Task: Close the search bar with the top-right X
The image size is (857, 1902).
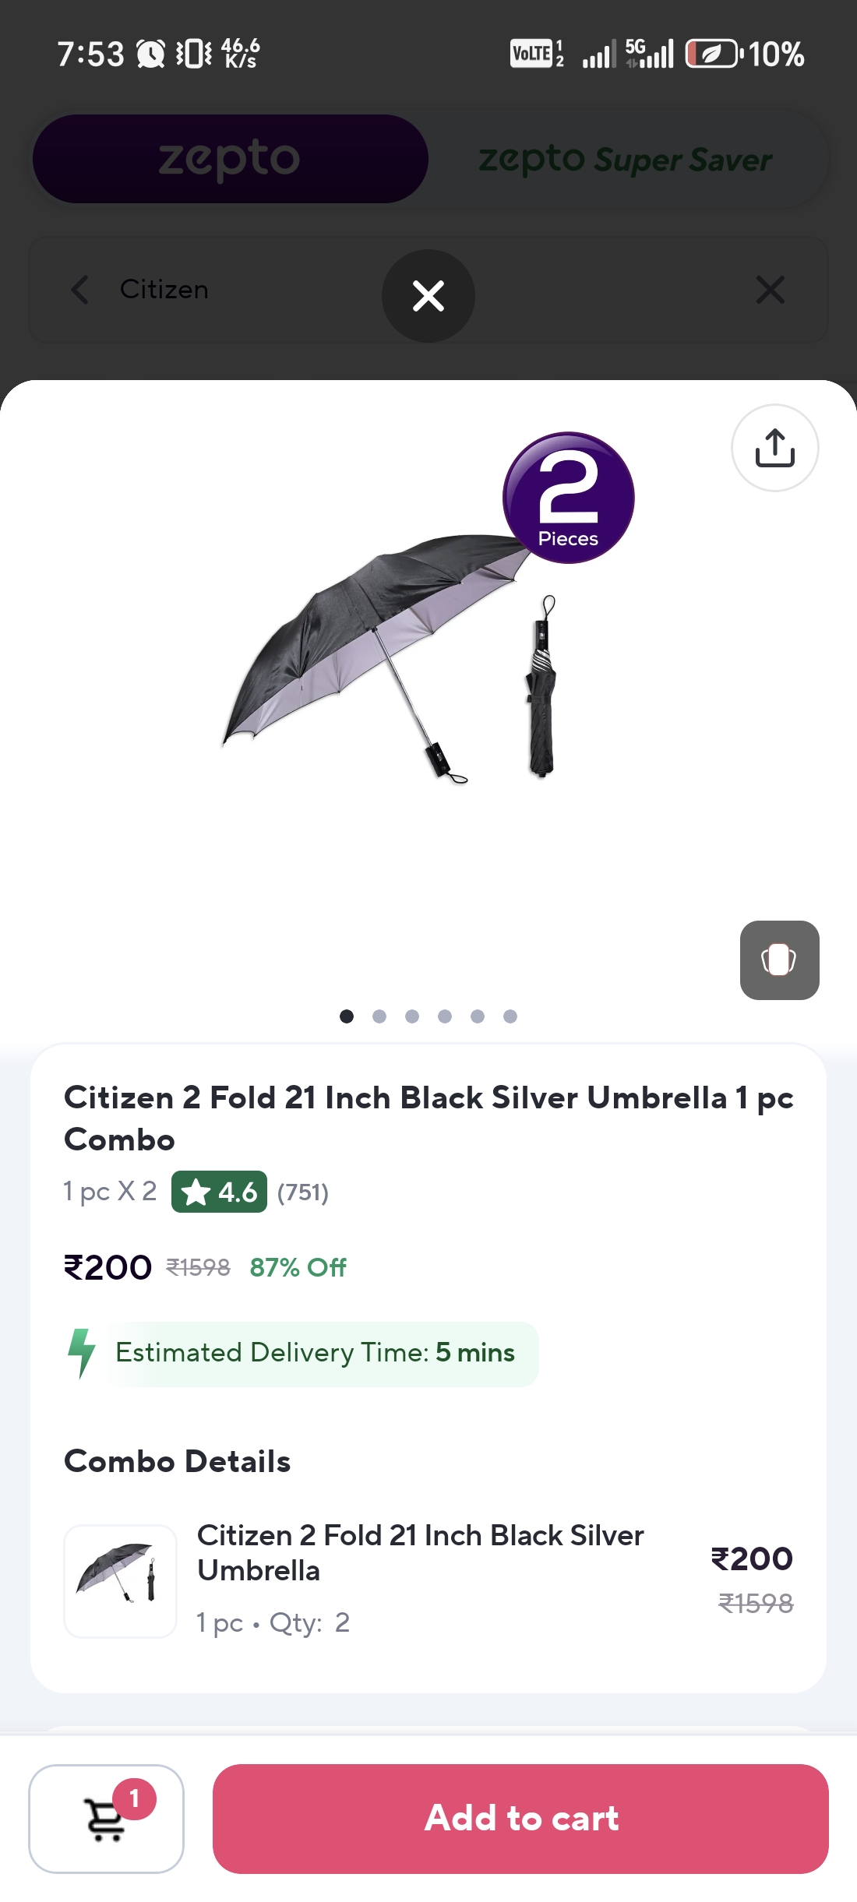Action: (x=771, y=290)
